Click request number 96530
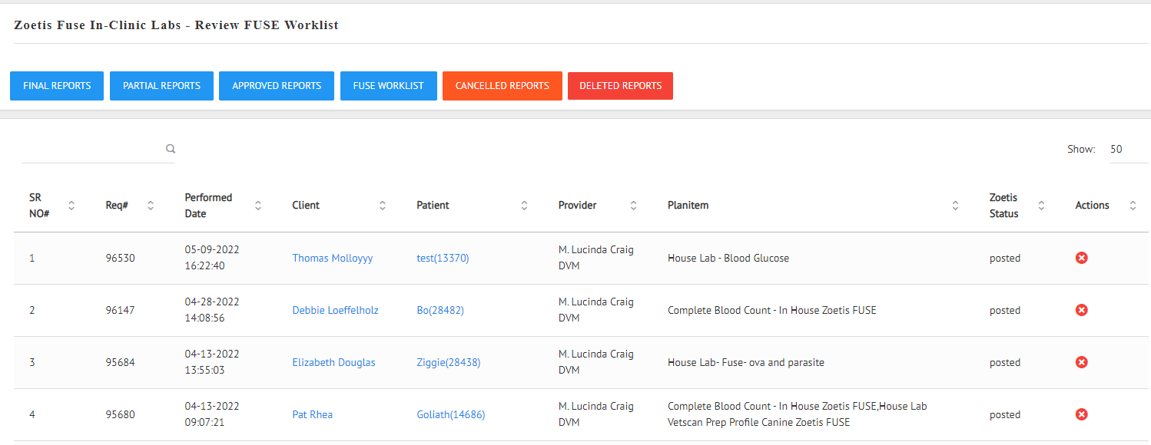1151x445 pixels. (120, 258)
